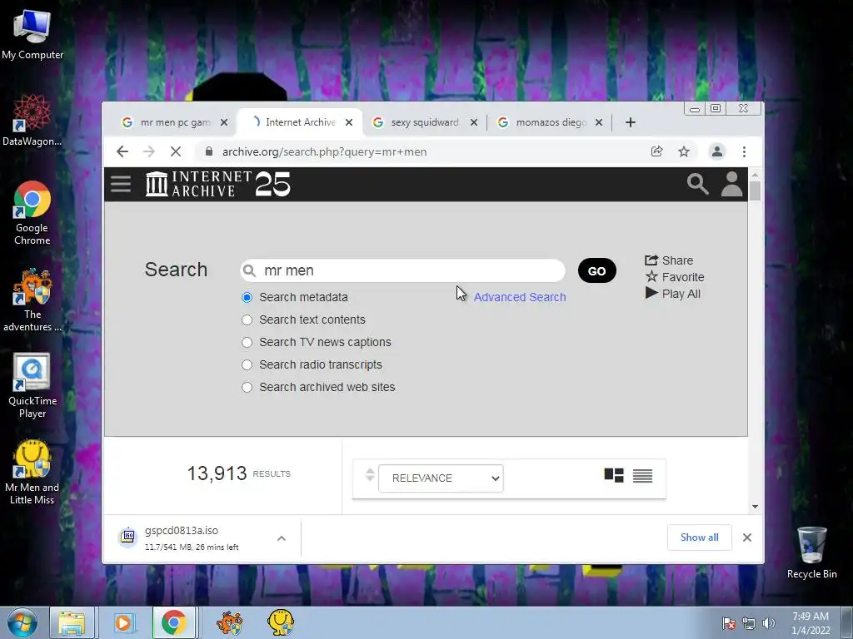Open the Windows Start menu
The image size is (853, 639).
pos(22,622)
